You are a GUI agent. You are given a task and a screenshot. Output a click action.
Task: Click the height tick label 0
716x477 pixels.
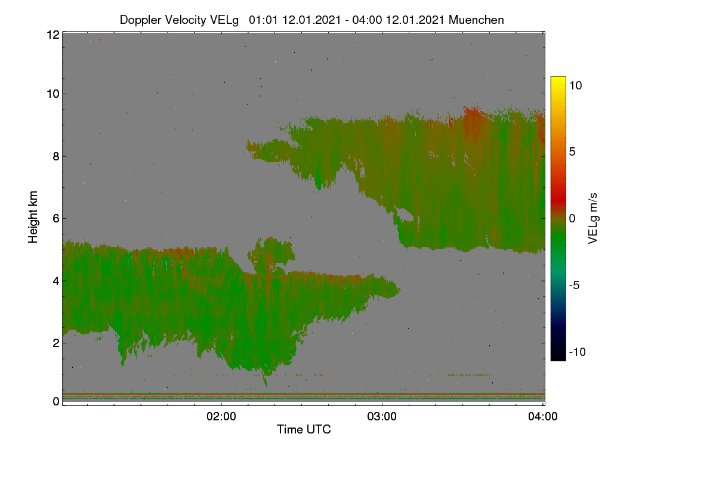pos(56,401)
